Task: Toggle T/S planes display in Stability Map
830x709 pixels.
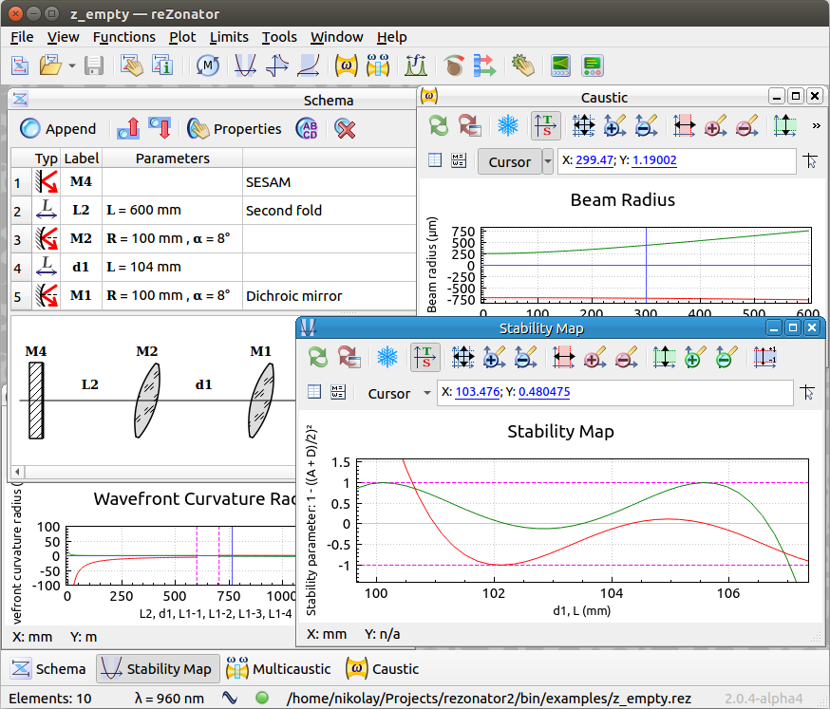Action: point(424,358)
